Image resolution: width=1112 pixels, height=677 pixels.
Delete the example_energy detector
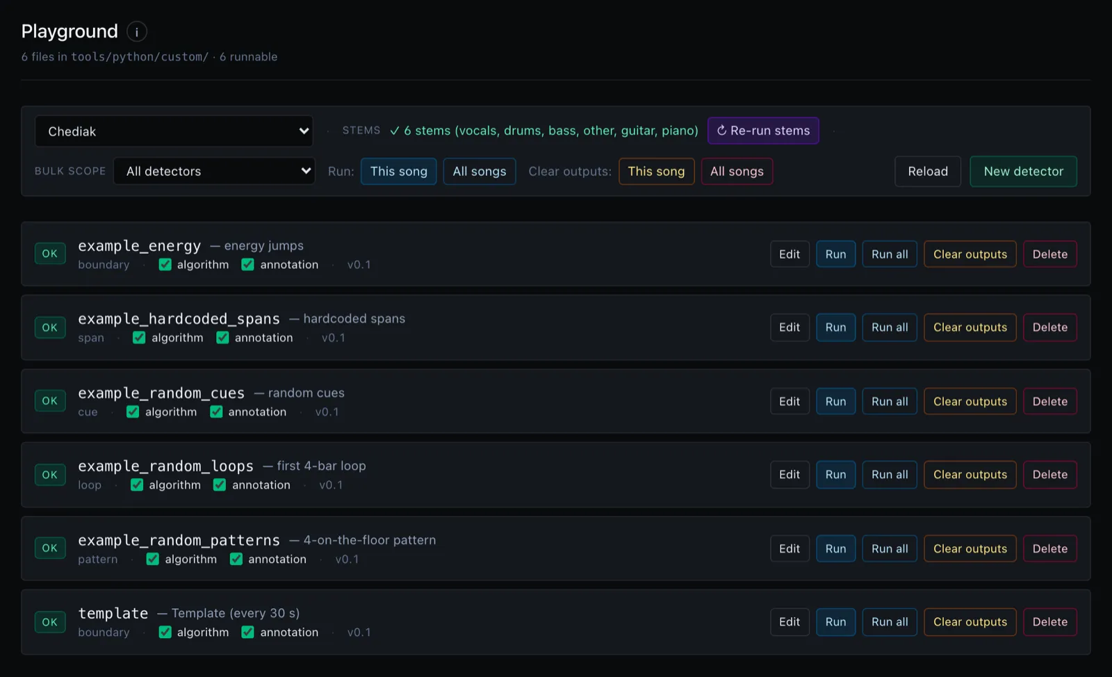click(x=1050, y=254)
